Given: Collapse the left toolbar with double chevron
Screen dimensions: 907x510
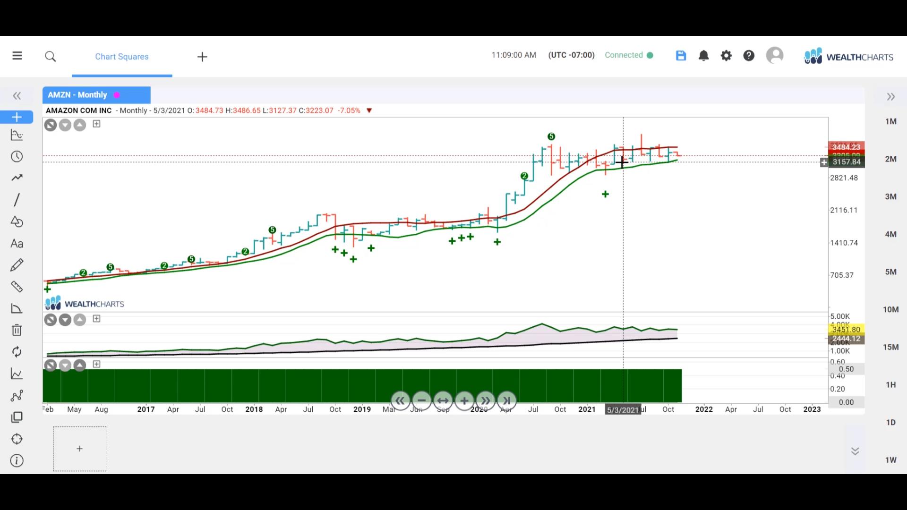Looking at the screenshot, I should pos(17,96).
